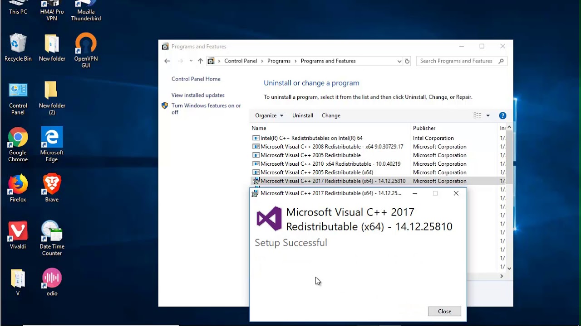Select the Mozilla Thunderbird desktop shortcut
This screenshot has width=581, height=326.
click(x=86, y=11)
